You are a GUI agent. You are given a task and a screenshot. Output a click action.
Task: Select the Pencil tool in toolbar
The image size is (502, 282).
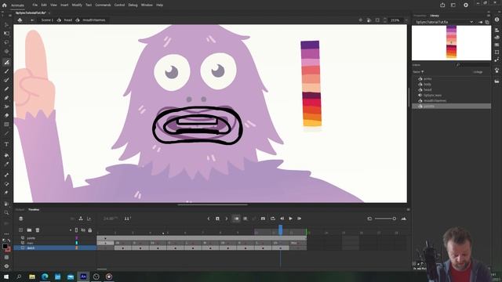pos(6,89)
